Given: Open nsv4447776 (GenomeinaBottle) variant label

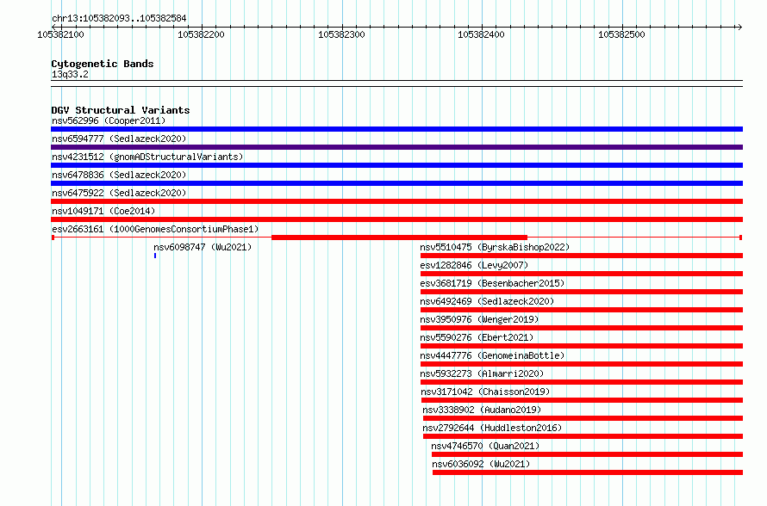Looking at the screenshot, I should point(492,355).
